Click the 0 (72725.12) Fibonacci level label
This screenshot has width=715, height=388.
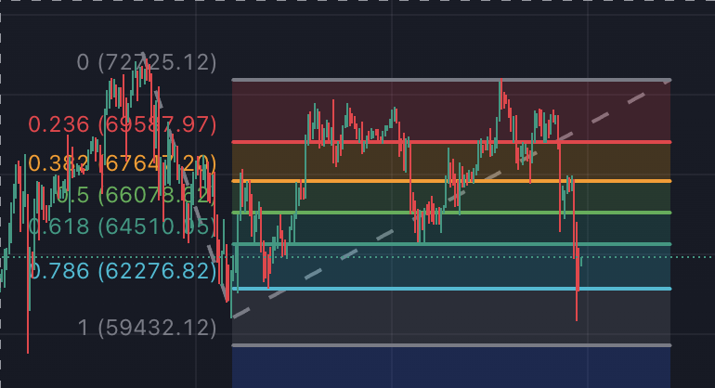click(146, 63)
